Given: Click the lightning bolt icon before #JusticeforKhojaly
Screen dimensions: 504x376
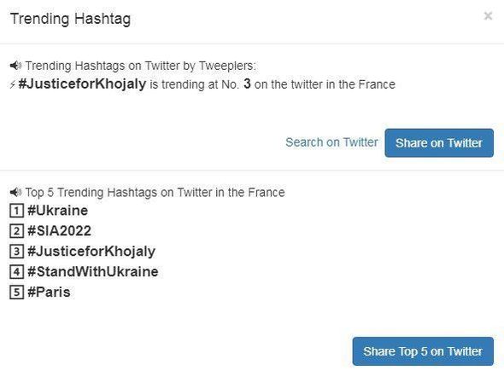Looking at the screenshot, I should pyautogui.click(x=13, y=84).
